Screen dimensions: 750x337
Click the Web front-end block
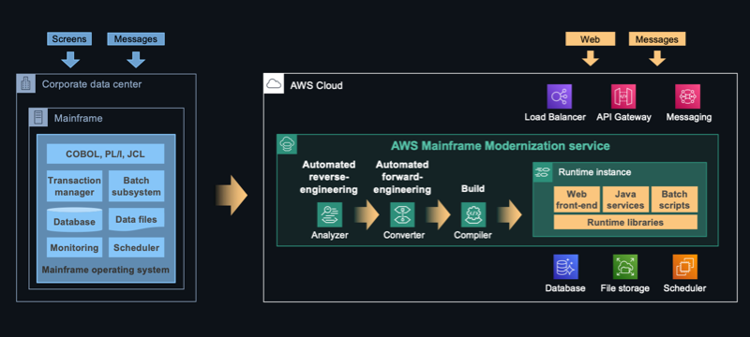pyautogui.click(x=577, y=199)
